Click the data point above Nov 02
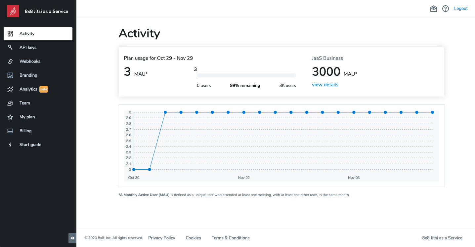 (244, 112)
